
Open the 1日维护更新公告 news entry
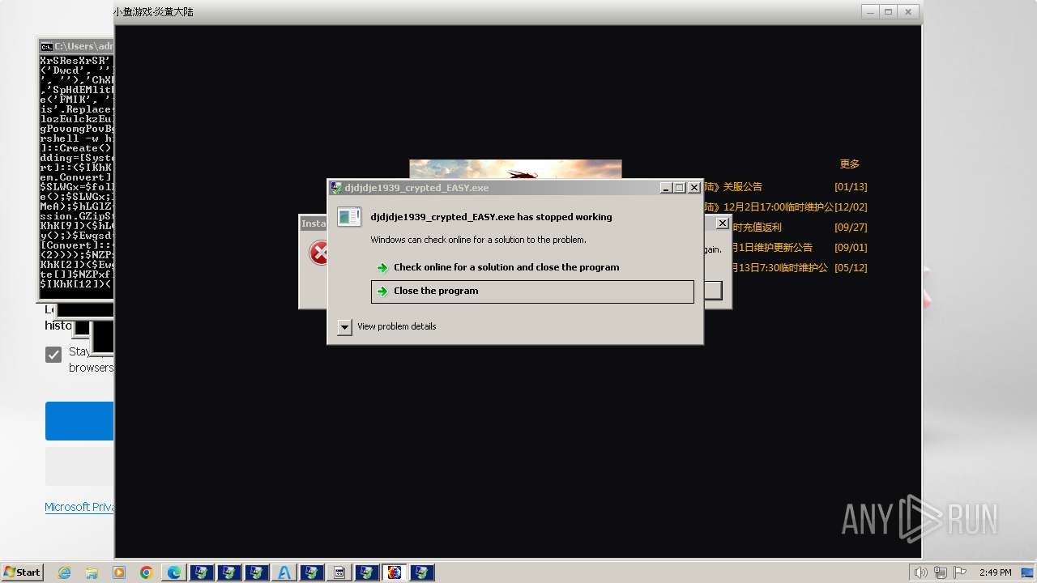772,248
